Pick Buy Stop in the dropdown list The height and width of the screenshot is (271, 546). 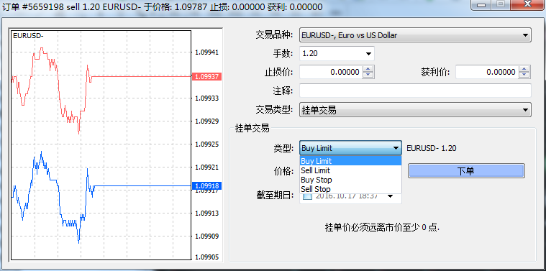click(350, 180)
